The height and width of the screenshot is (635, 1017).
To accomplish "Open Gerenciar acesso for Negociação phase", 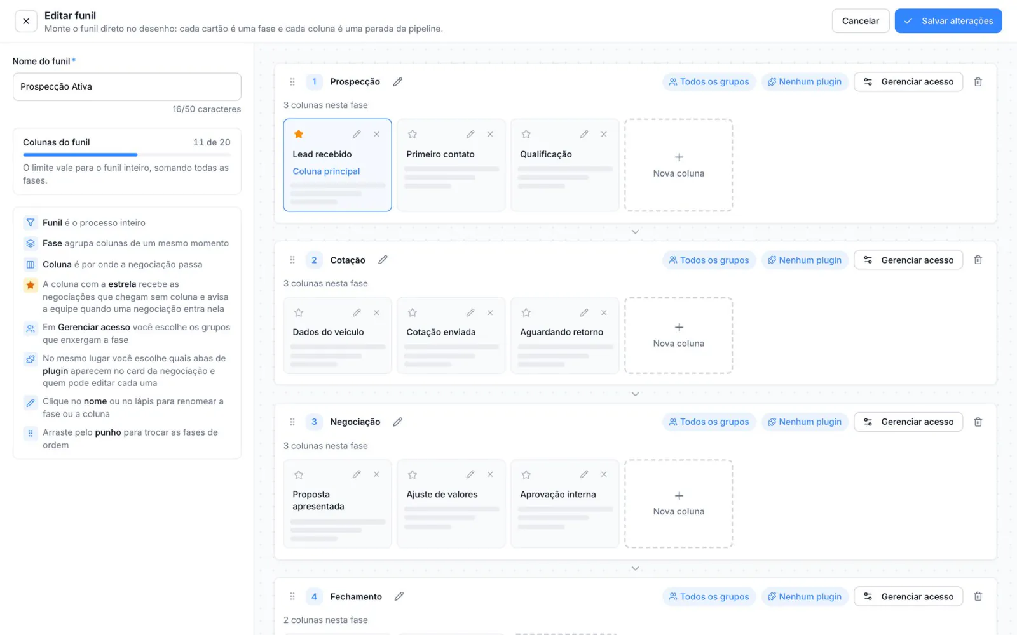I will point(908,422).
